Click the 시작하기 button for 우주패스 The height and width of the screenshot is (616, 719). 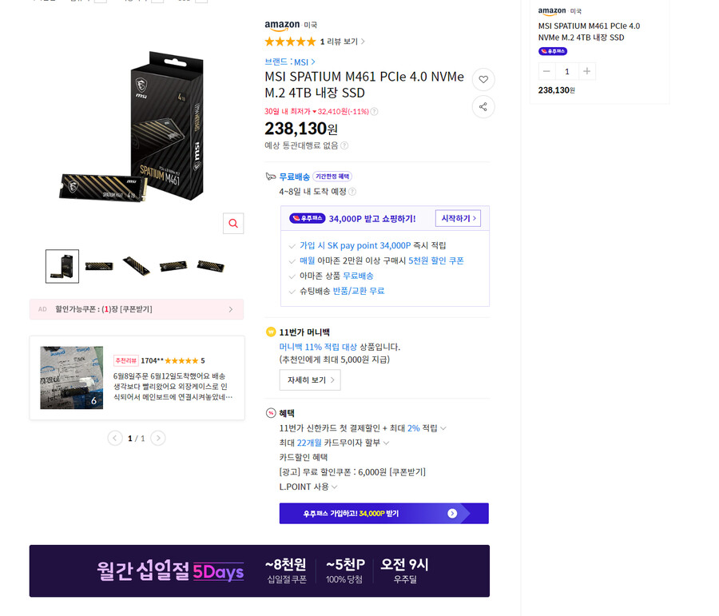click(x=457, y=217)
